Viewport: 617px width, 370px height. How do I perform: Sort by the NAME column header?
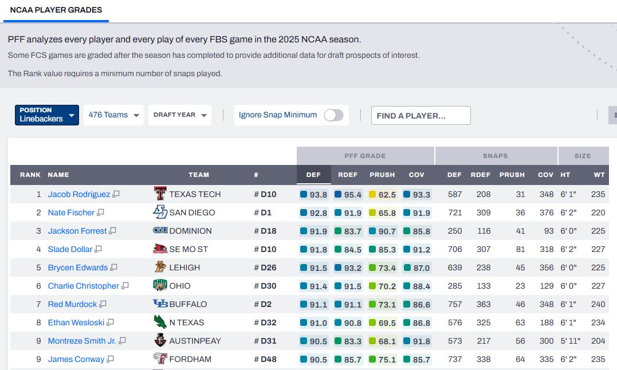tap(58, 175)
